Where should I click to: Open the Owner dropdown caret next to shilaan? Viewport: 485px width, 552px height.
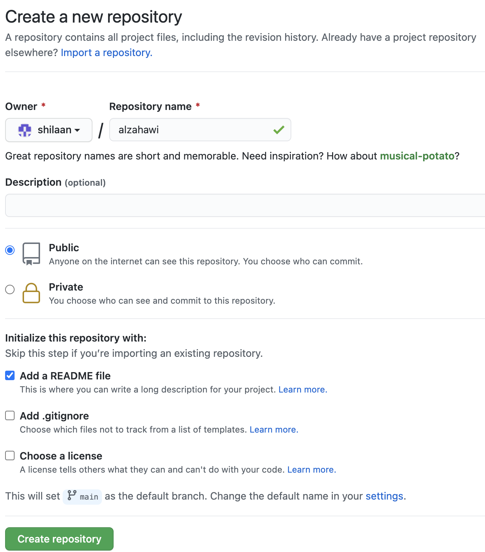tap(77, 130)
